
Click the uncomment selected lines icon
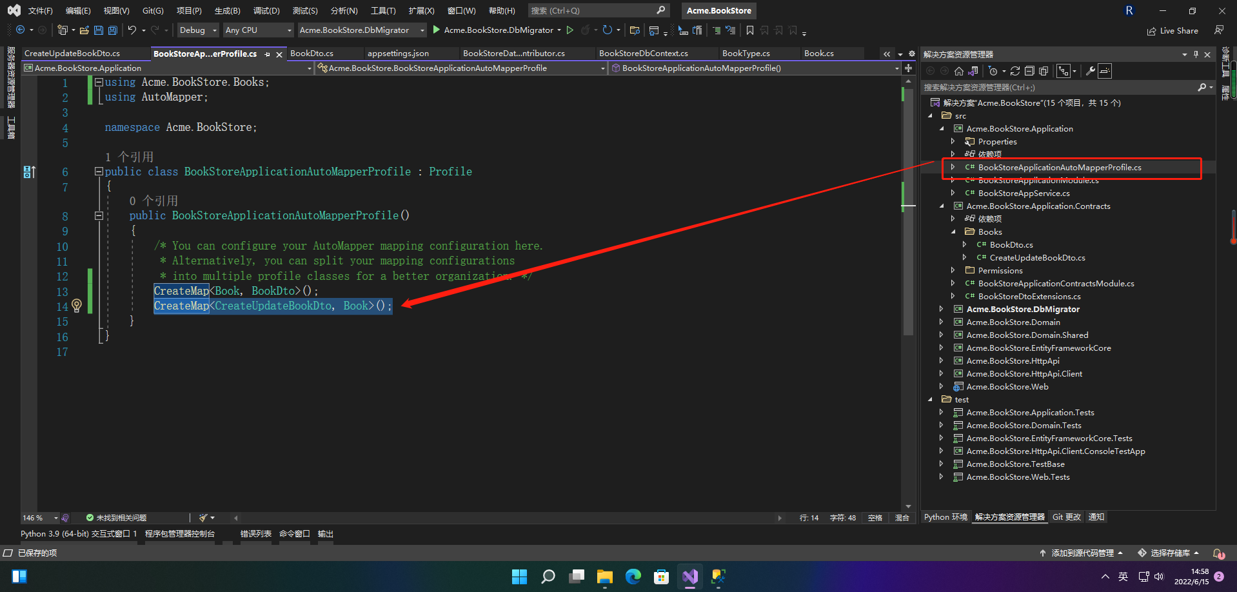coord(731,30)
